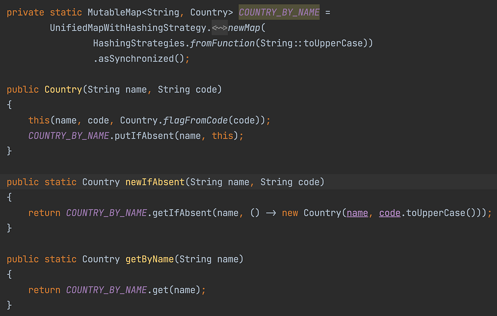Click HashingStrategies class reference
The image size is (497, 316).
(x=138, y=43)
